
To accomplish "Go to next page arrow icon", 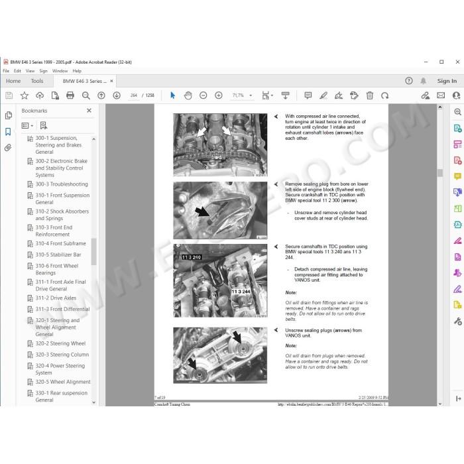I will coord(117,95).
